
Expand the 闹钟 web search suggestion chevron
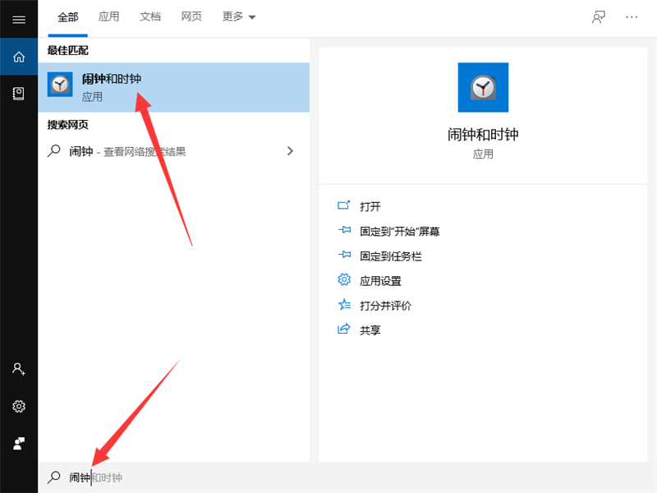(290, 150)
